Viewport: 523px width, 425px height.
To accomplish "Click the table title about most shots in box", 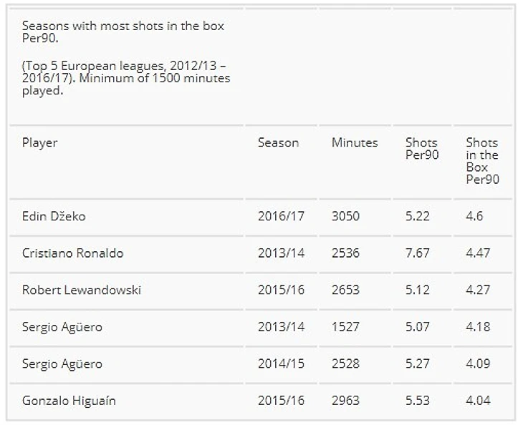I will click(x=123, y=31).
